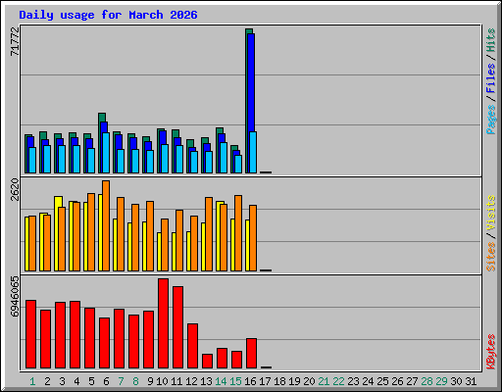Click day 6 on the date axis
502x392 pixels.
(106, 381)
